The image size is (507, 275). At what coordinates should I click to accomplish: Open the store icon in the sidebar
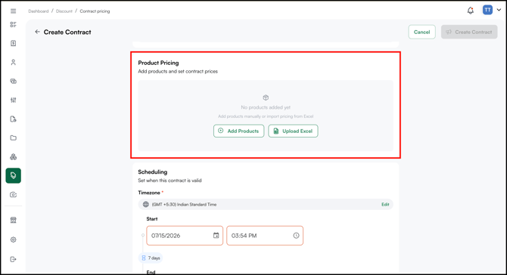tap(14, 220)
